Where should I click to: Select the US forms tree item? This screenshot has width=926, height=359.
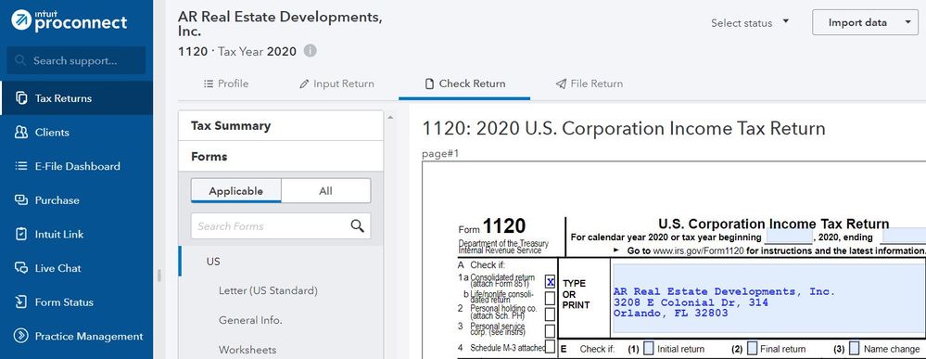(x=281, y=262)
